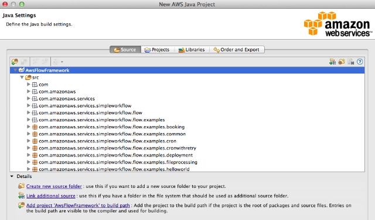Select the AwsFlowFramework project folder icon

click(x=22, y=70)
